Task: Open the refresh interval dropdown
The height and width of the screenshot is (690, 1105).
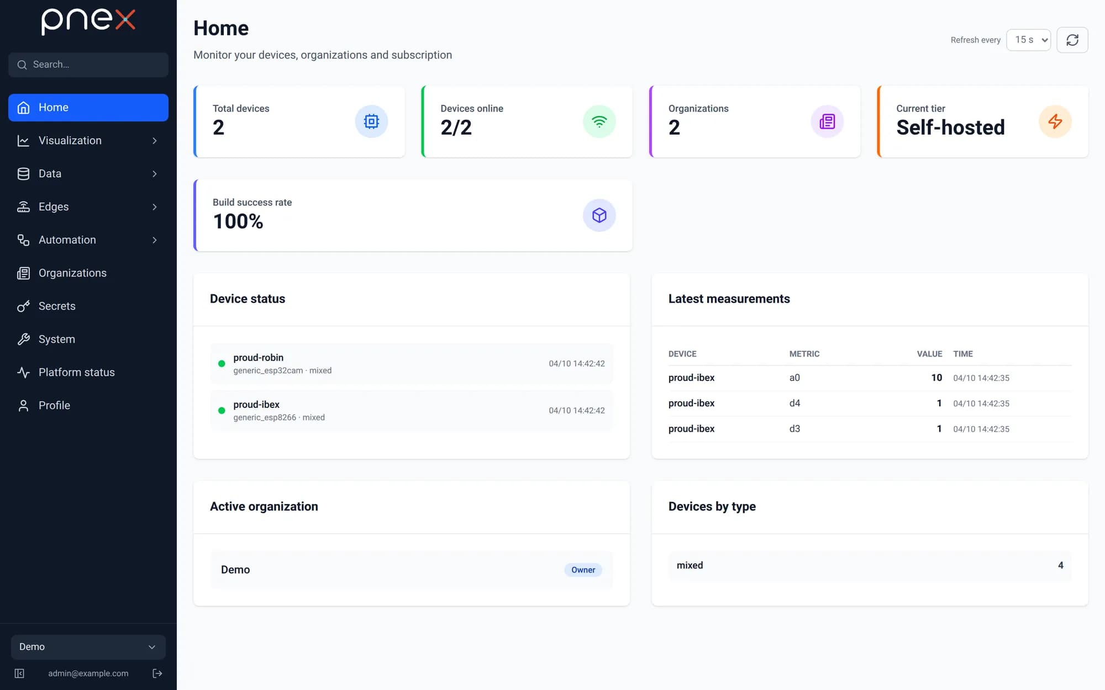Action: point(1028,40)
